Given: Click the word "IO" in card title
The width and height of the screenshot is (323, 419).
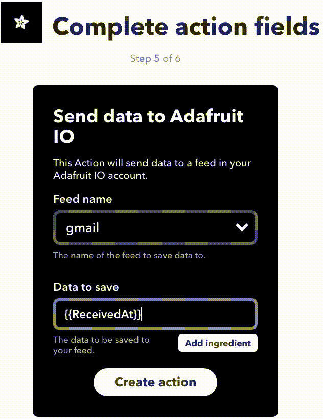Looking at the screenshot, I should tap(64, 137).
